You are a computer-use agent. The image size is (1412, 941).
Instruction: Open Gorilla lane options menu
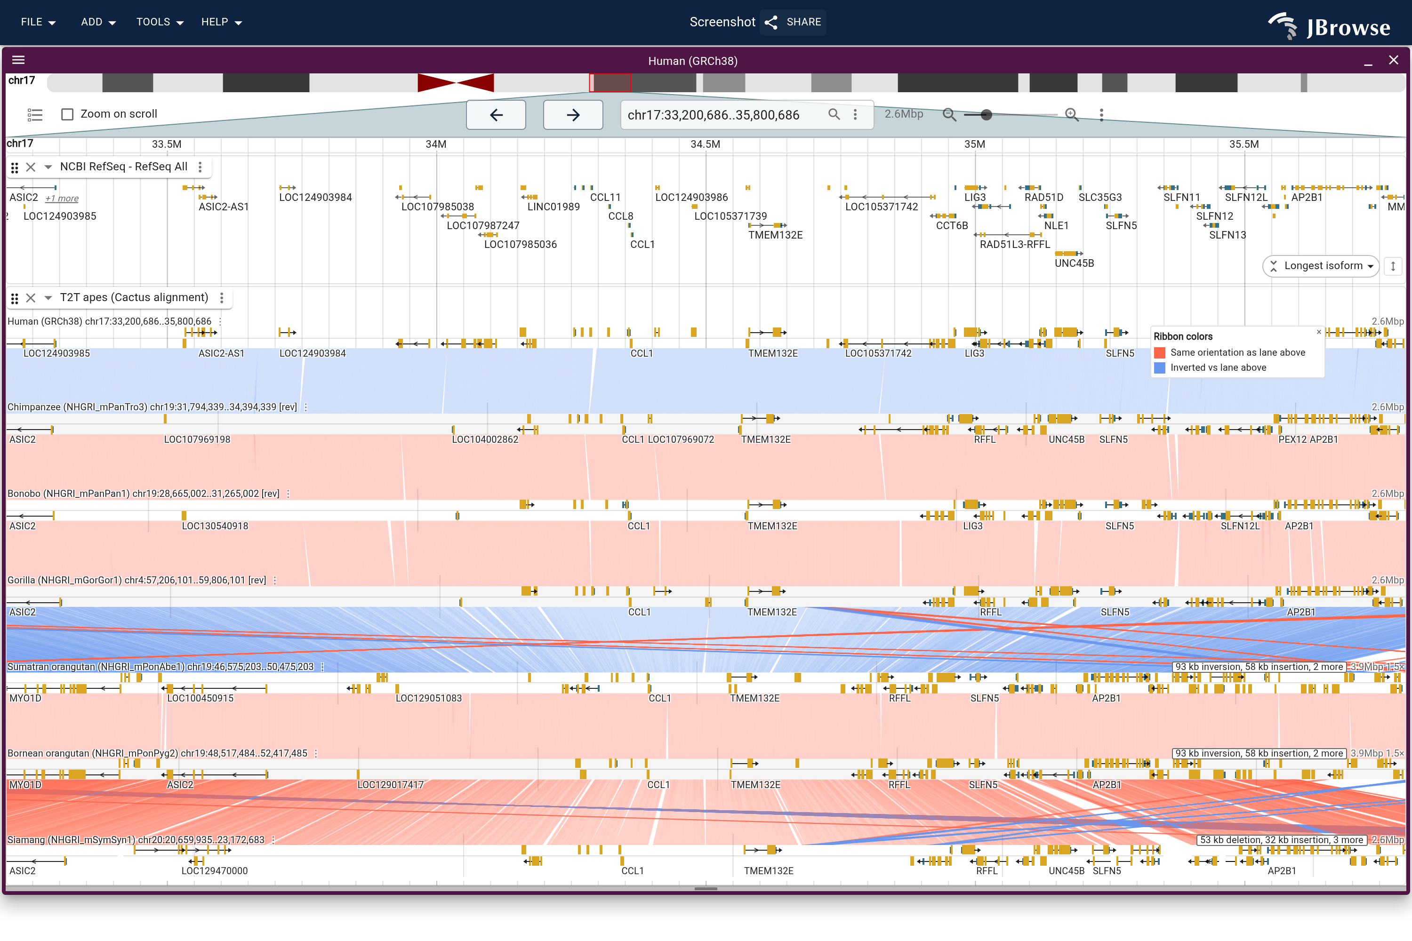275,580
